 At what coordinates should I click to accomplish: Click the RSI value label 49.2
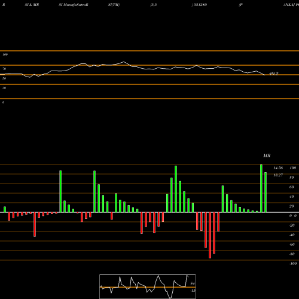(273, 74)
